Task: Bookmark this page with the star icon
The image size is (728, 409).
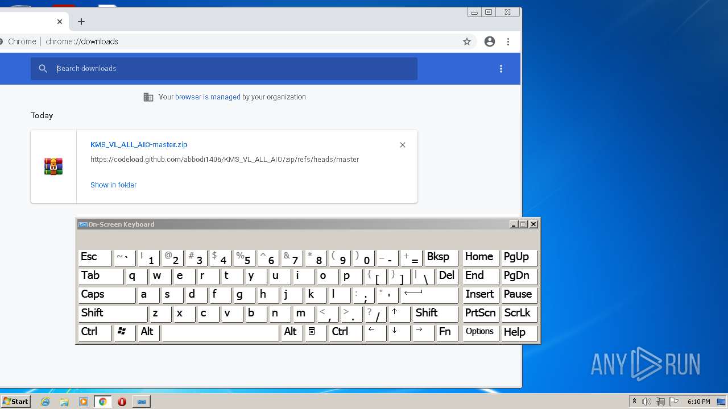Action: [467, 41]
